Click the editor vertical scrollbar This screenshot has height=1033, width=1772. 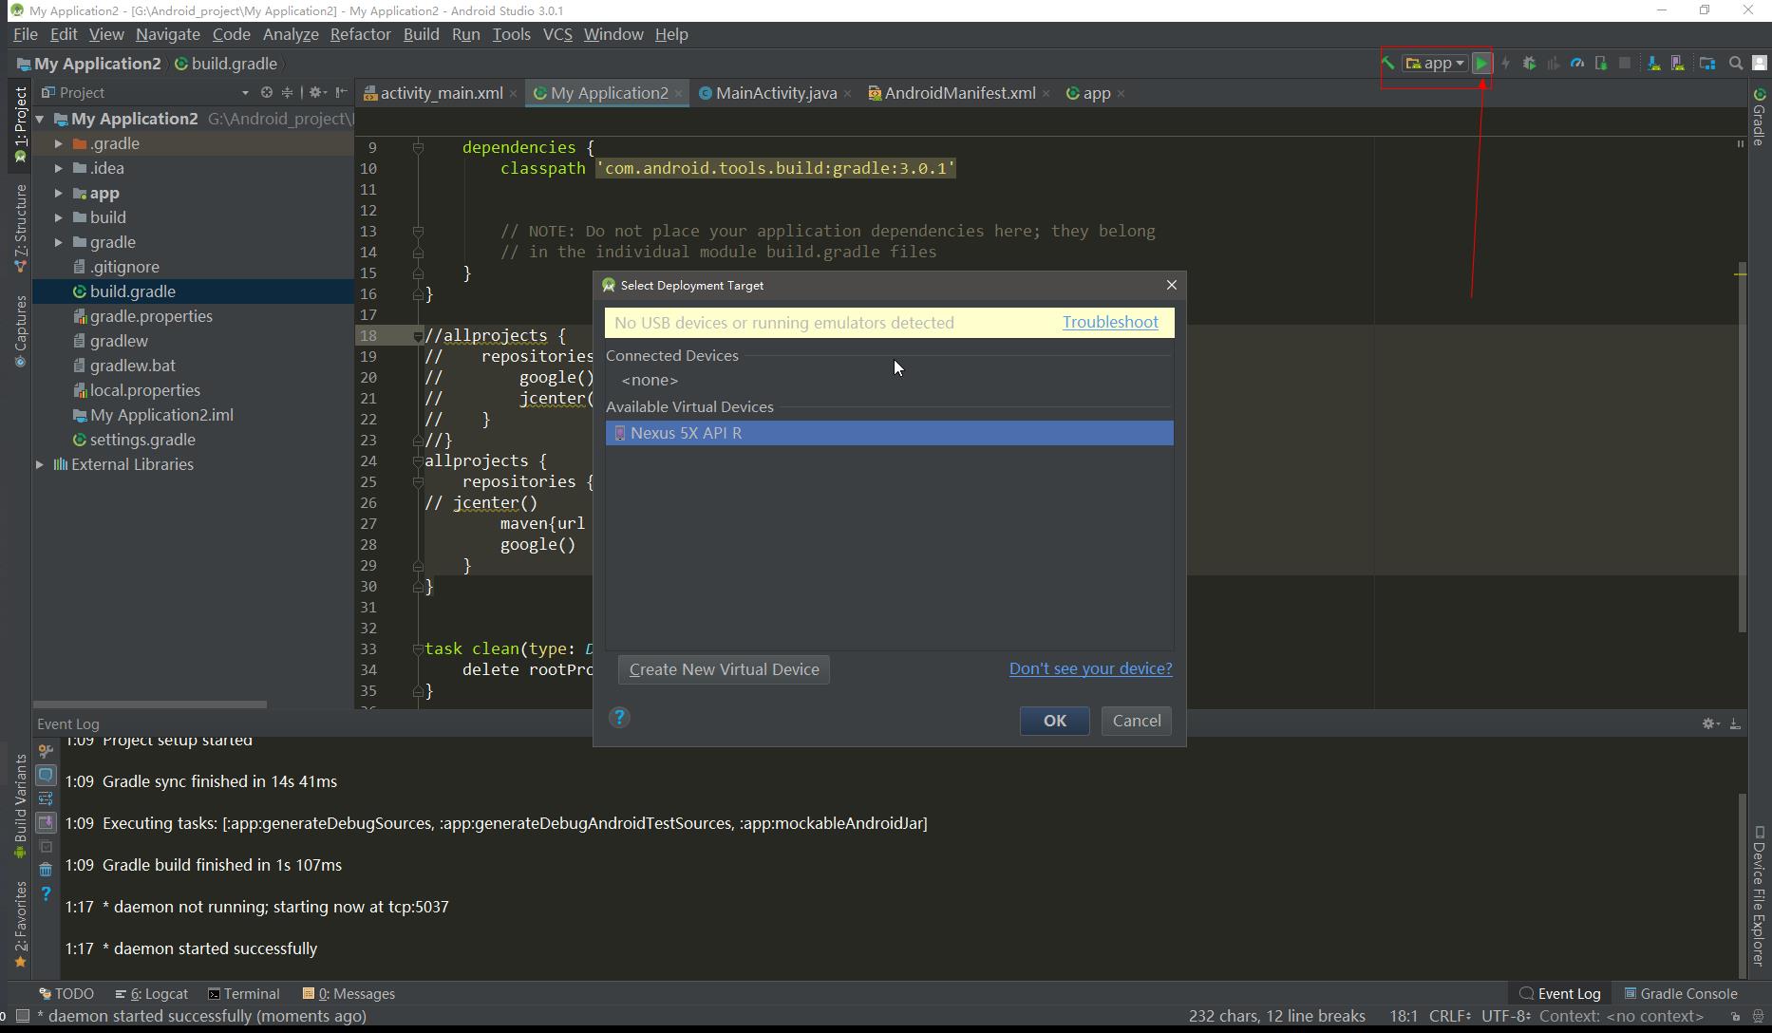point(1742,446)
